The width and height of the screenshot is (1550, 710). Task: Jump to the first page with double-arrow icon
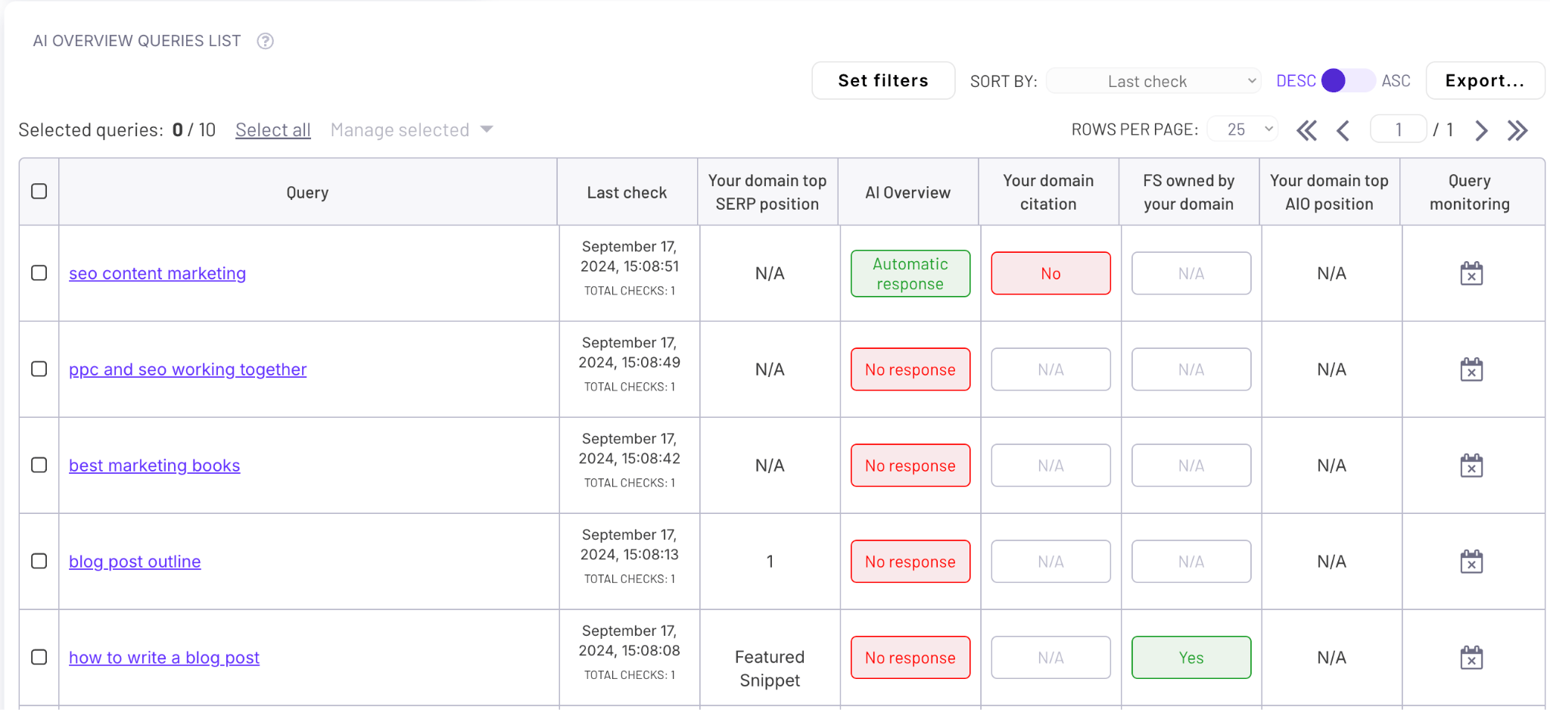[x=1307, y=130]
